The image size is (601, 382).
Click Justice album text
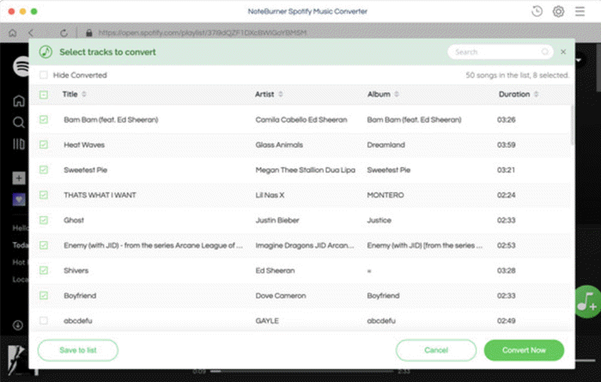coord(379,221)
